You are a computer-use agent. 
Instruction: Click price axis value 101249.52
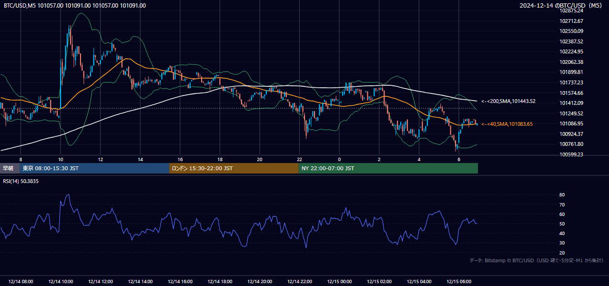point(571,113)
